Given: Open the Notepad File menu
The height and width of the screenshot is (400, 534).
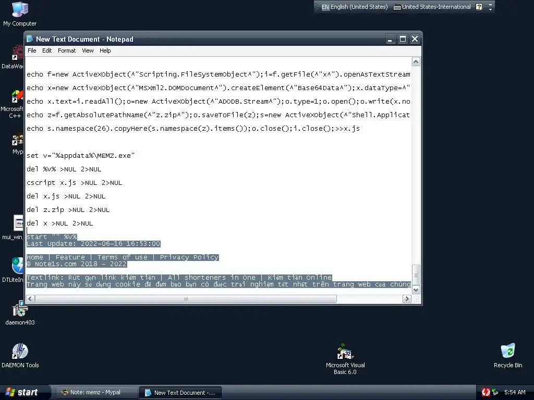Looking at the screenshot, I should click(x=32, y=51).
